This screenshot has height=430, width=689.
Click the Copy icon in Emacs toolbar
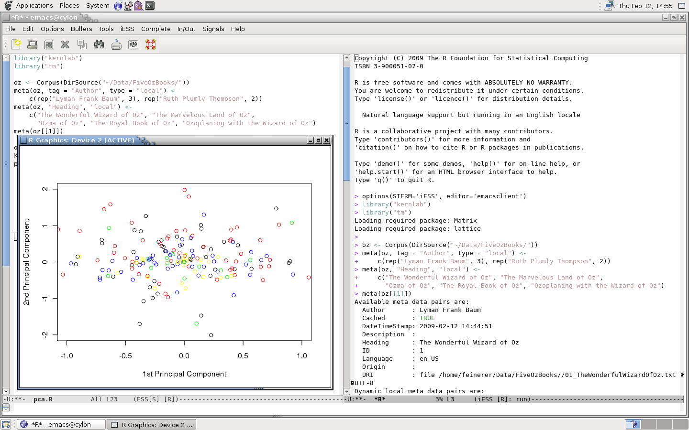click(82, 44)
